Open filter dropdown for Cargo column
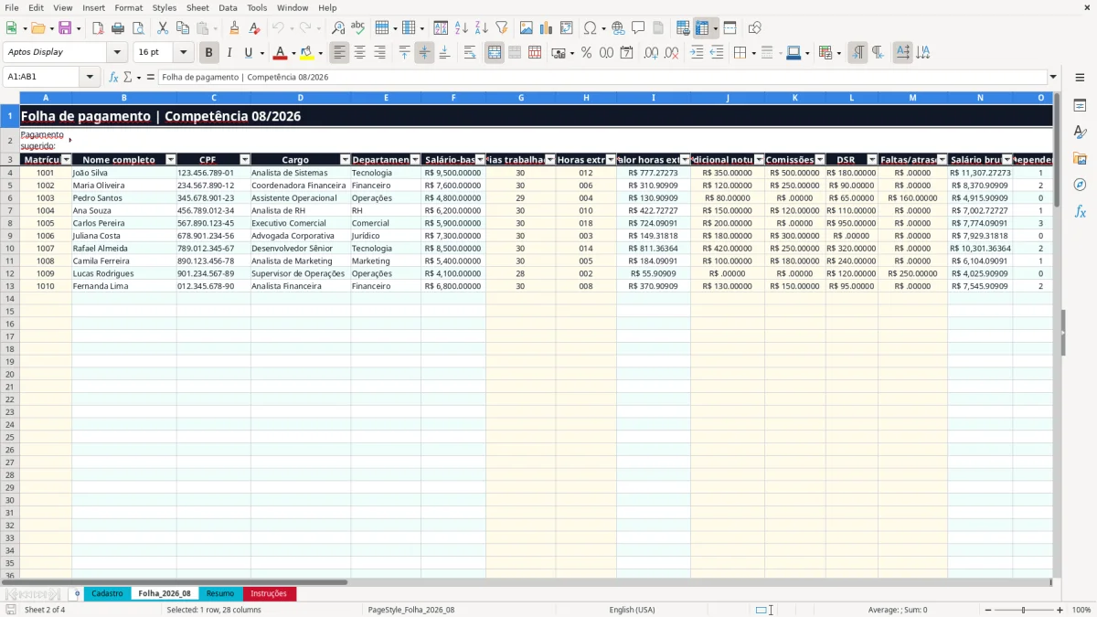The width and height of the screenshot is (1097, 617). pos(345,160)
